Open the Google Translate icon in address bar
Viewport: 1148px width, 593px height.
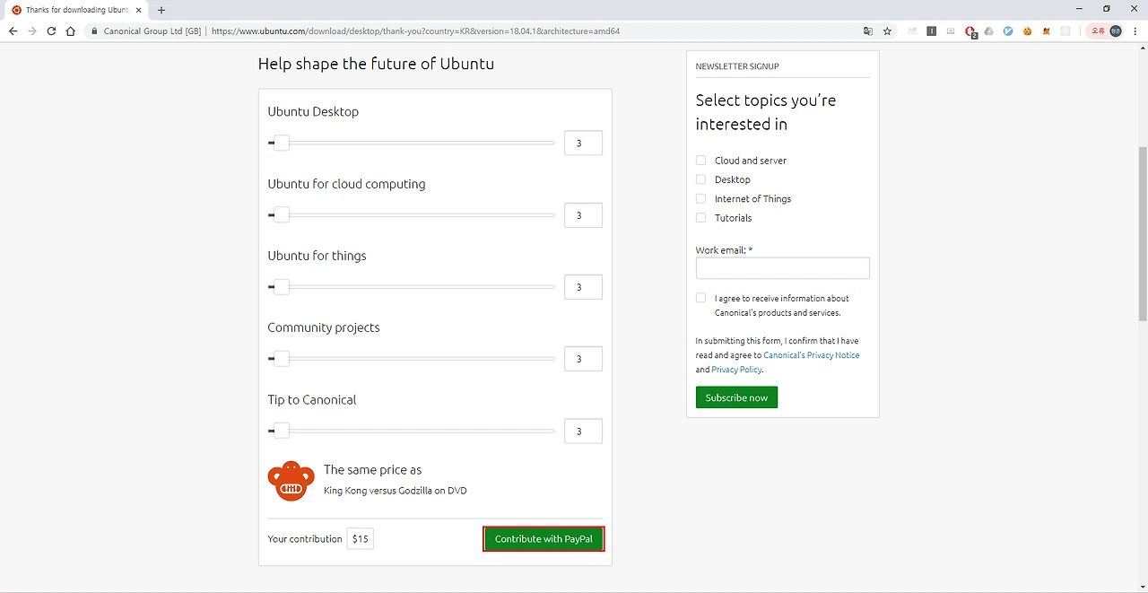(x=867, y=31)
